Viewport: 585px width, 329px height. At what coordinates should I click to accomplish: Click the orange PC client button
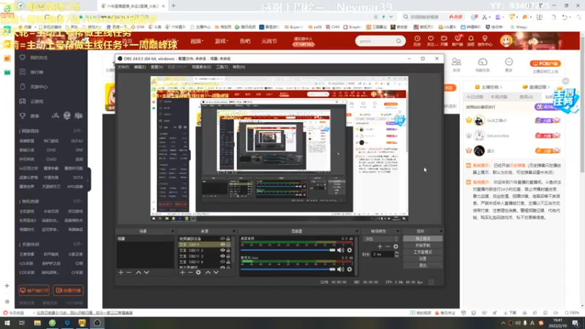click(546, 64)
